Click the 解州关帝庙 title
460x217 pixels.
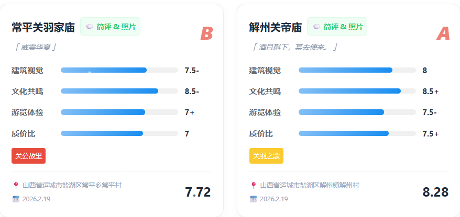click(x=276, y=27)
